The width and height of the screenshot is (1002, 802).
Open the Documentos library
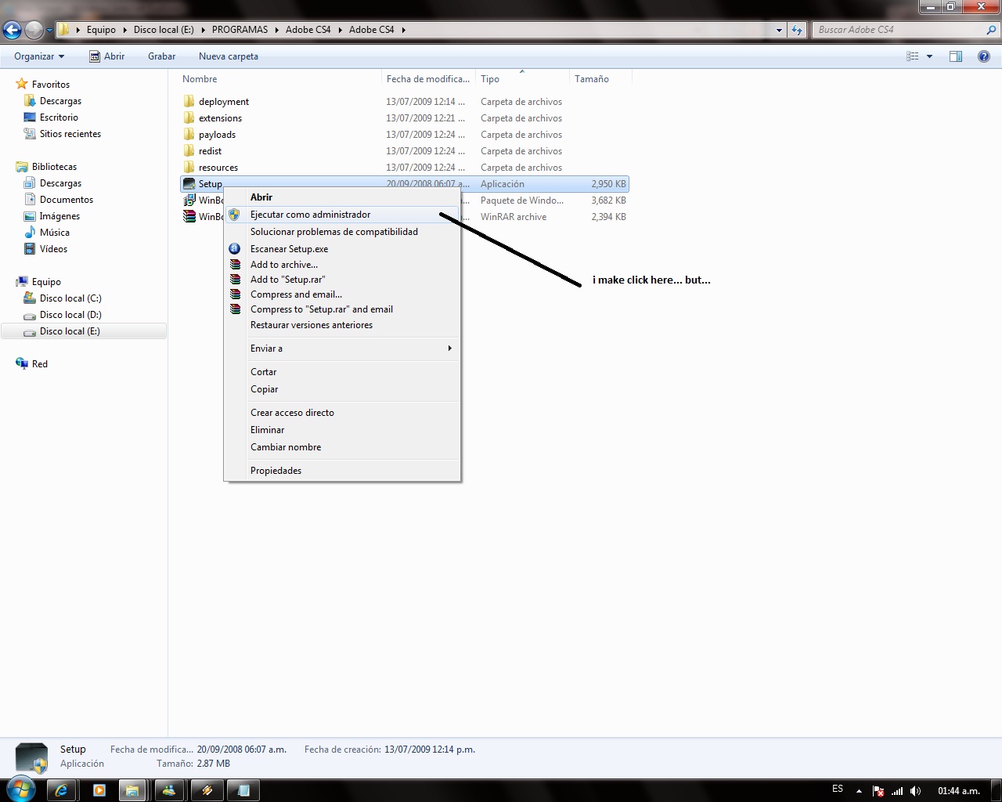(67, 200)
